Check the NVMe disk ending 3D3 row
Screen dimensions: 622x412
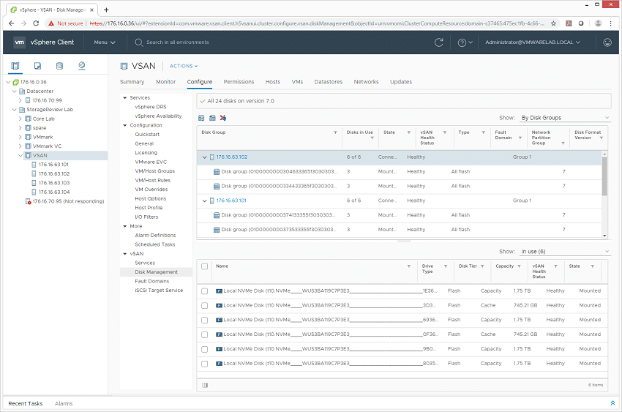pos(205,306)
